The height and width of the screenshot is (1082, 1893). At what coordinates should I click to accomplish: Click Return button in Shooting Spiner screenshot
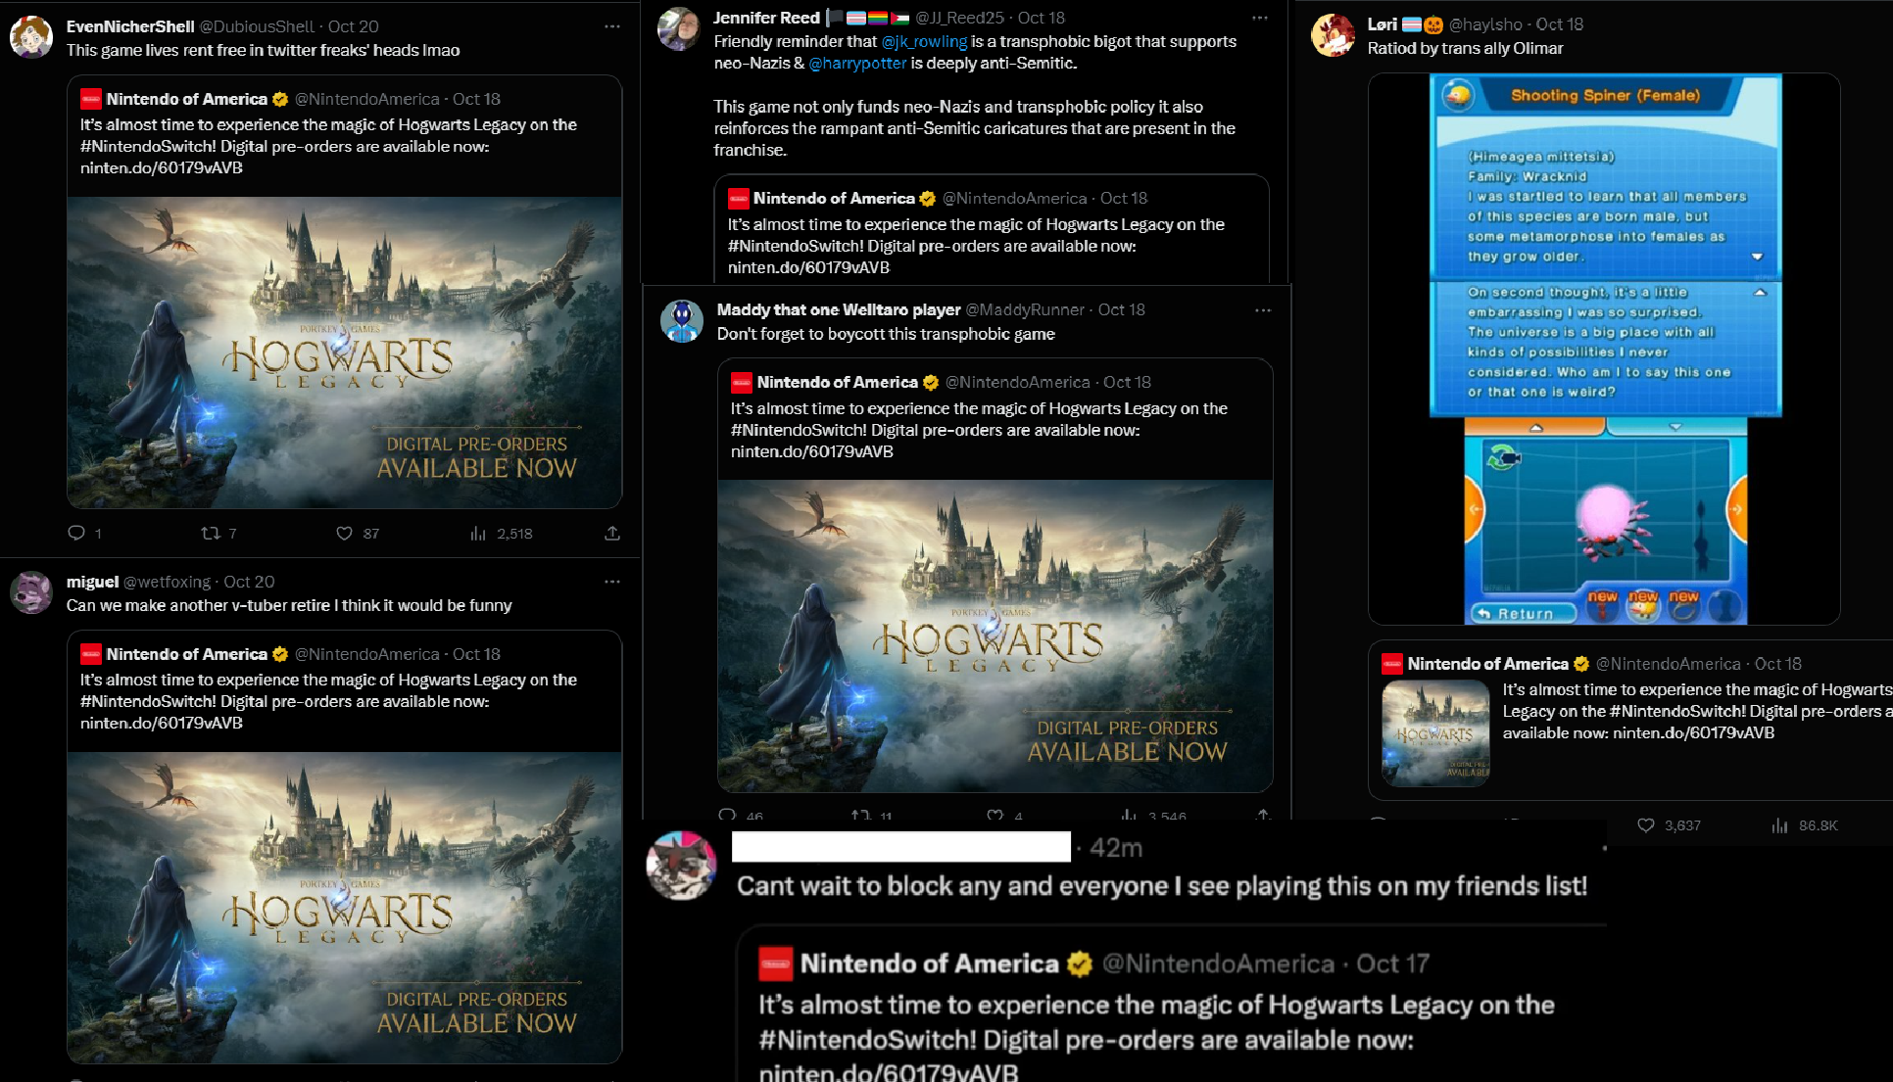(1523, 613)
